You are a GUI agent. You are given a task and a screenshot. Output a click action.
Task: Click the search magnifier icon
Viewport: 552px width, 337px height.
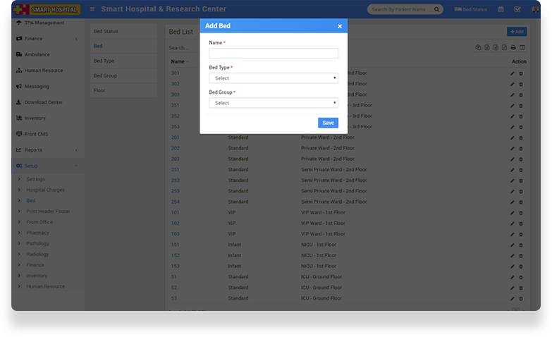(437, 10)
